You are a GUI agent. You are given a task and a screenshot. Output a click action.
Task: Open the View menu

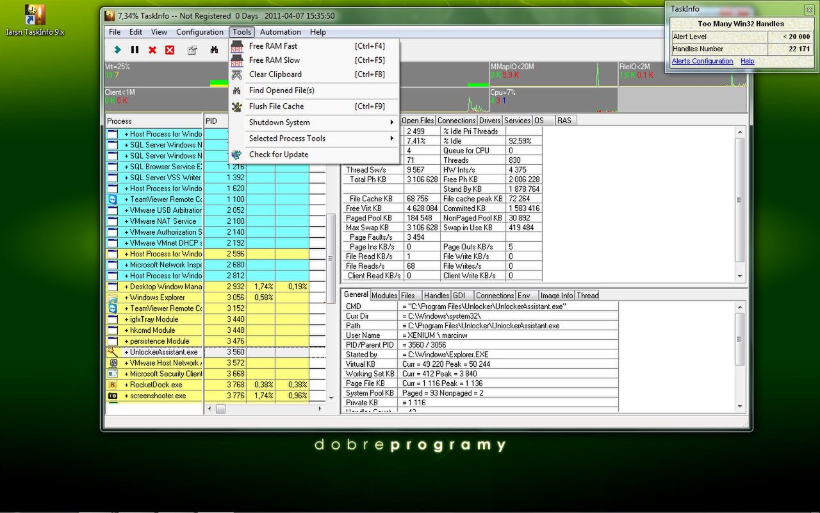tap(159, 32)
